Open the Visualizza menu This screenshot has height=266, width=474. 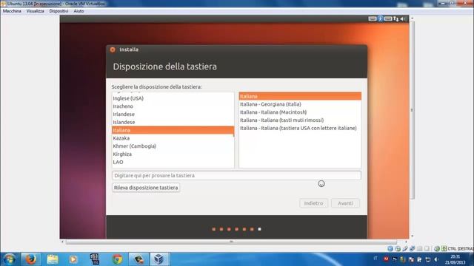(35, 11)
